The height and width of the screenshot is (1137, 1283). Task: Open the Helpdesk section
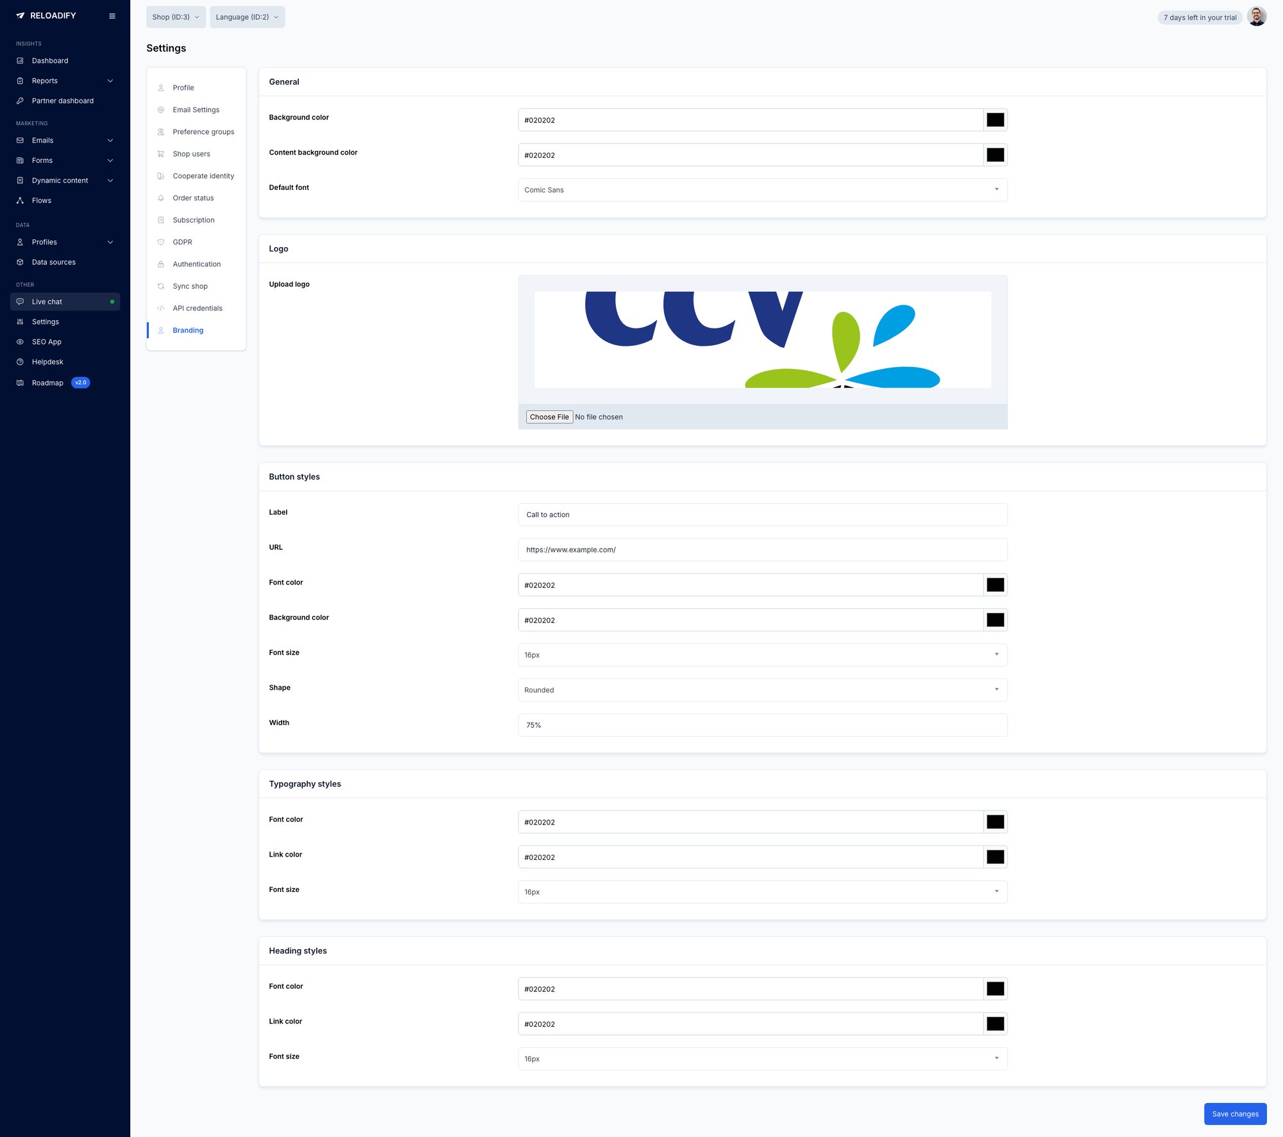pos(47,361)
